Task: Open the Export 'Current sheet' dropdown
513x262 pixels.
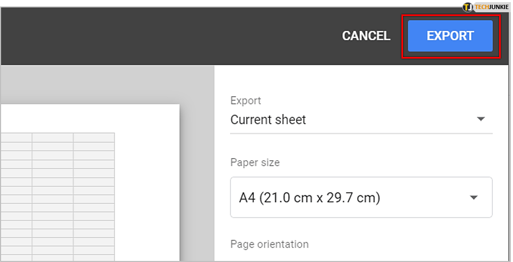Action: click(361, 120)
